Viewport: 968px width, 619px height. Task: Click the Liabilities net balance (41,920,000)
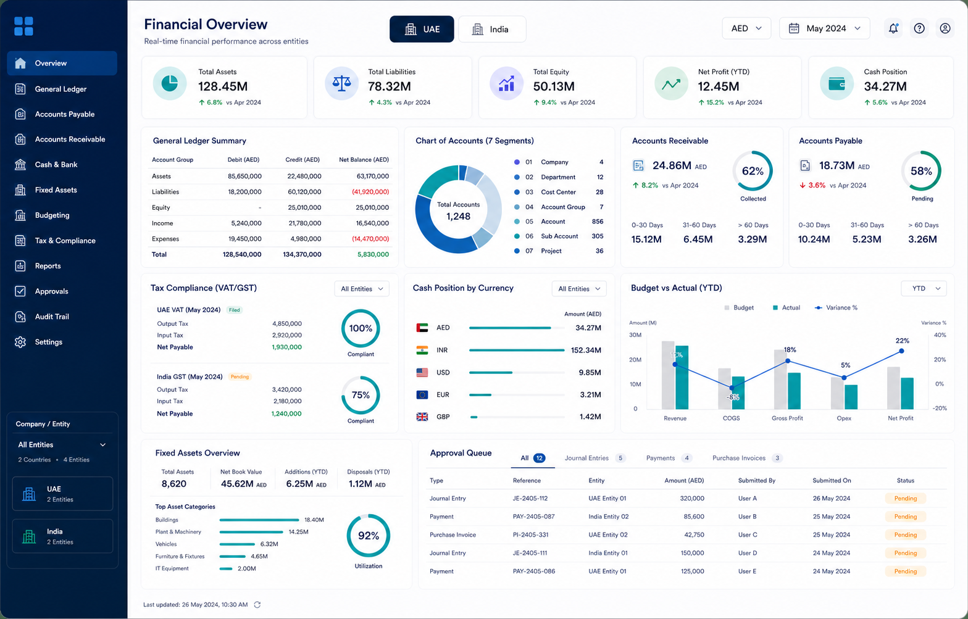click(x=370, y=192)
